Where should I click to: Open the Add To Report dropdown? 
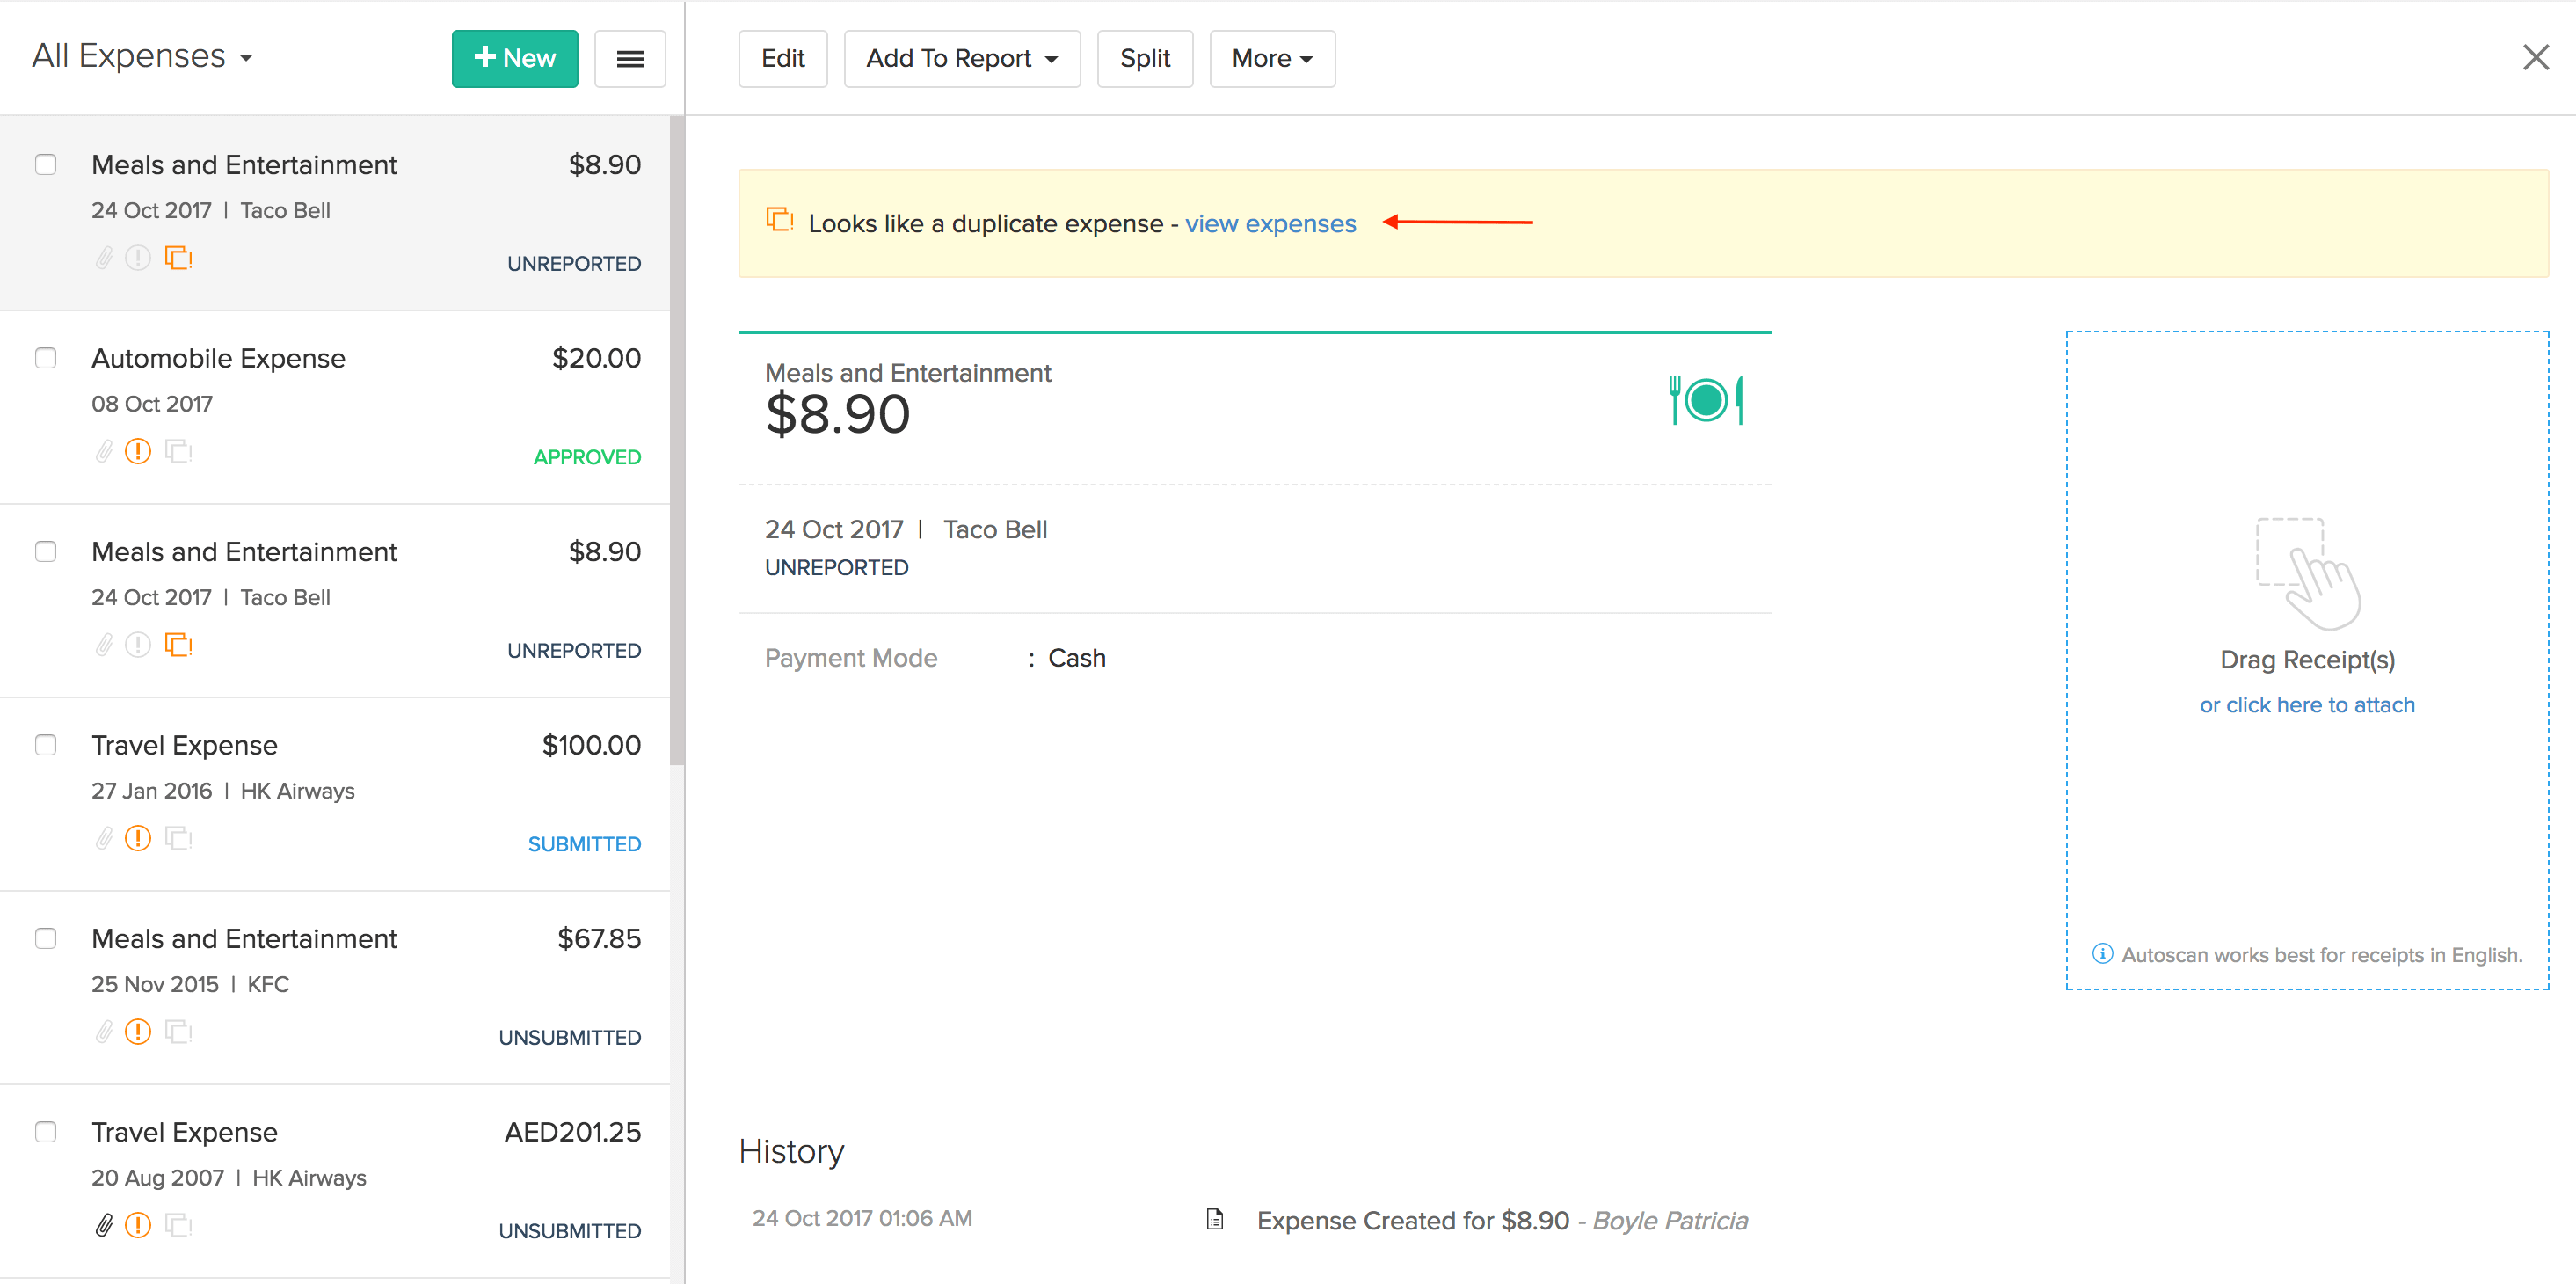(x=961, y=59)
